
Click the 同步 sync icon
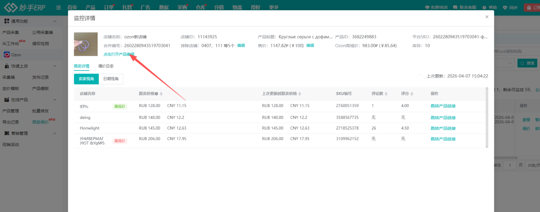pos(505,7)
